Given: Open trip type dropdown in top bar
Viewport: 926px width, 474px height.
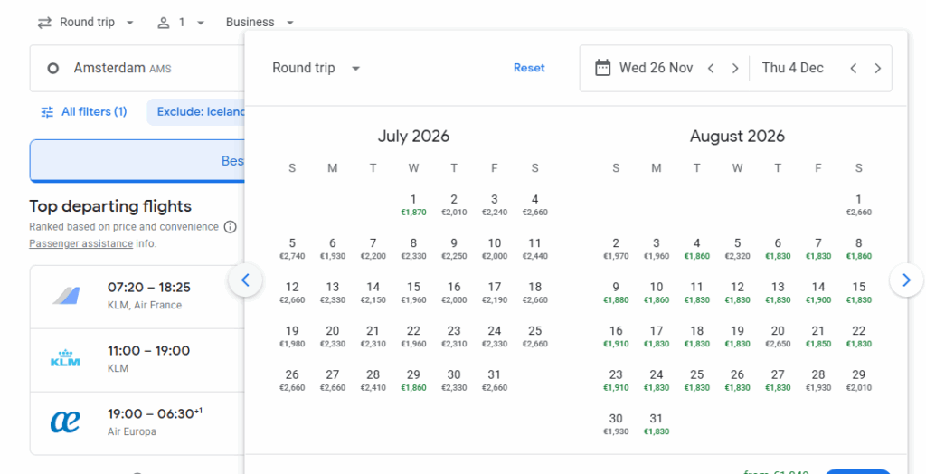Looking at the screenshot, I should click(x=86, y=23).
